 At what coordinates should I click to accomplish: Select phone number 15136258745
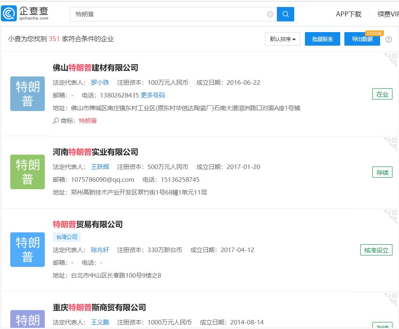tap(180, 180)
